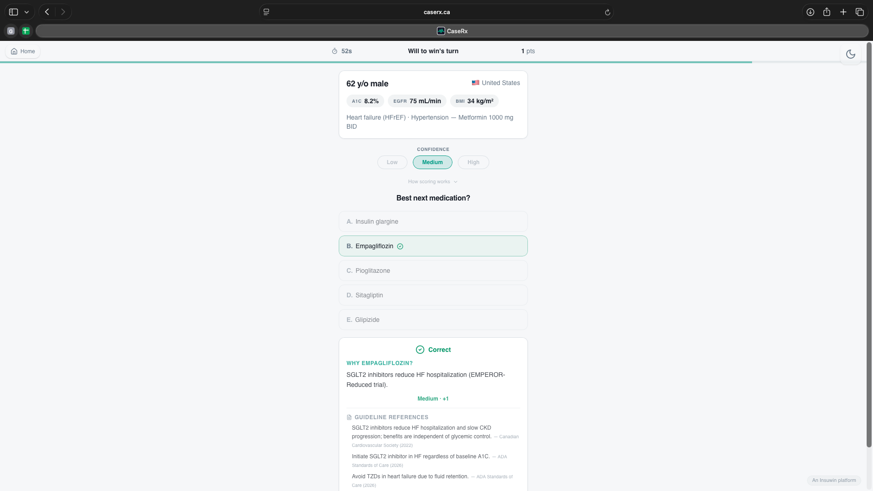Click the Safari sidebar toggle icon

pos(14,12)
